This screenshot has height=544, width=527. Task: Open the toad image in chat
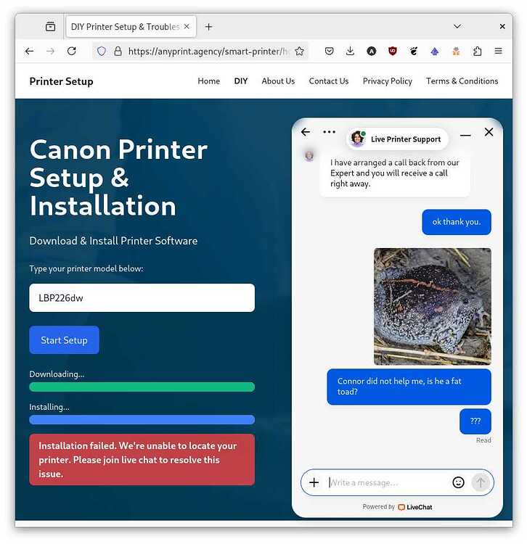coord(433,306)
